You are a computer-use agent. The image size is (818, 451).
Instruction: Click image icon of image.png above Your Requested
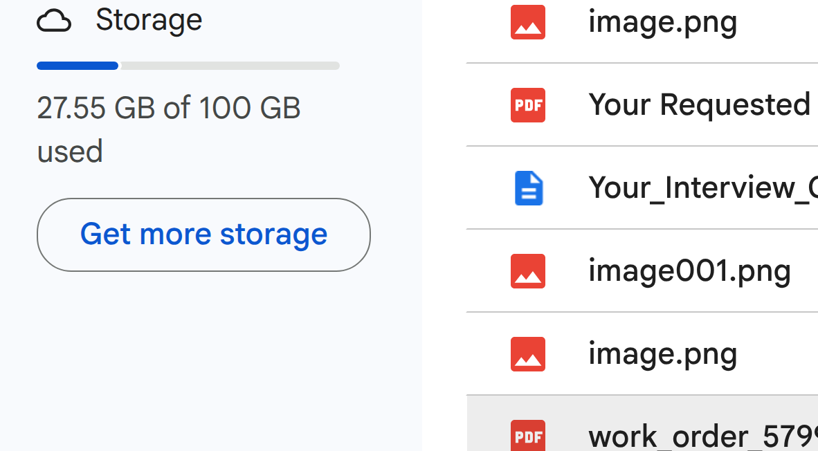point(528,22)
